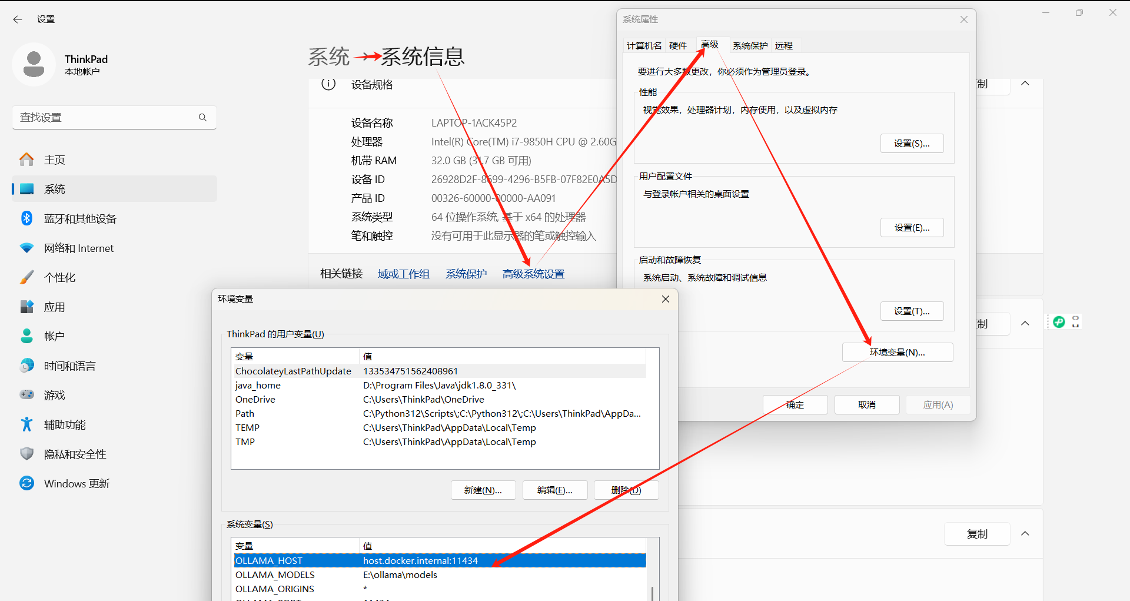Open 个性化 settings

point(115,277)
